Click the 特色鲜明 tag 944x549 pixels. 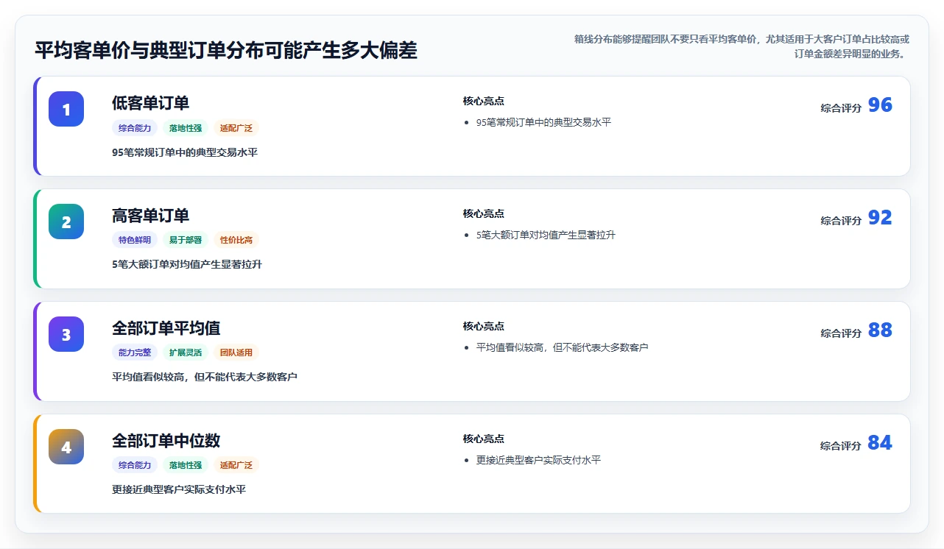[135, 240]
